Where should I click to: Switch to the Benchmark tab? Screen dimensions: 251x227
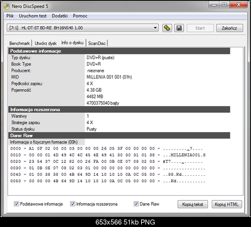tap(19, 43)
